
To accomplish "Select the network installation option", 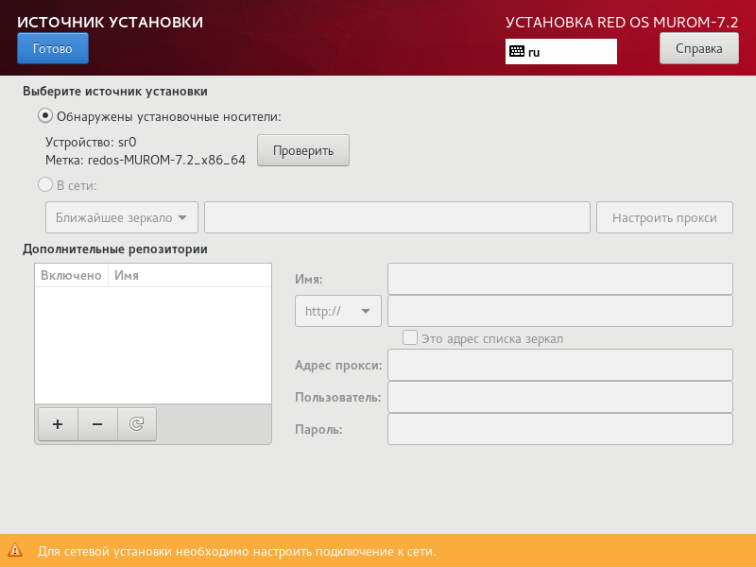I will click(x=44, y=184).
